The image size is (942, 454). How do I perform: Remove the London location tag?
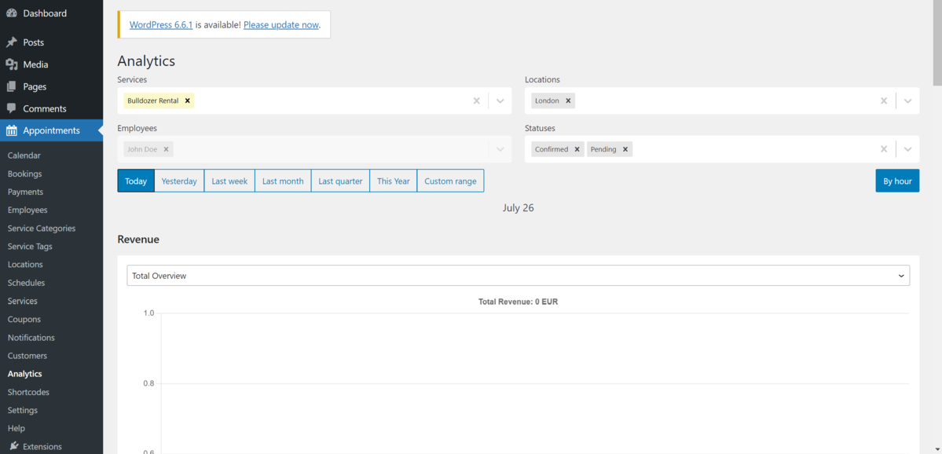tap(568, 101)
